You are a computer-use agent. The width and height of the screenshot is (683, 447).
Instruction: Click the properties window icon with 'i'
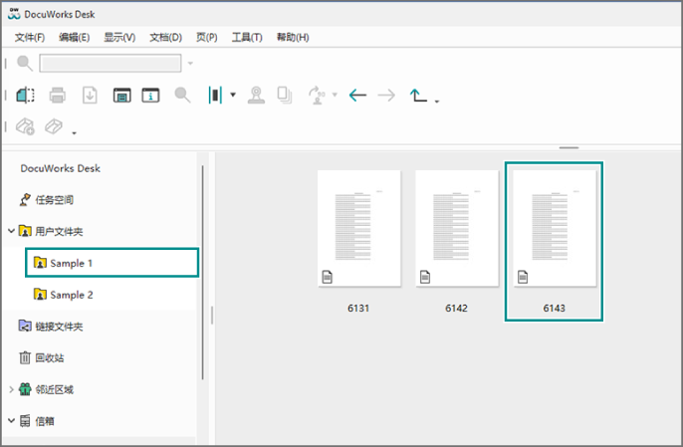[150, 96]
